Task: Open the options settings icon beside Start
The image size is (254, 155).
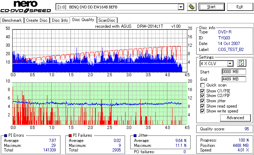Action: 192,7
